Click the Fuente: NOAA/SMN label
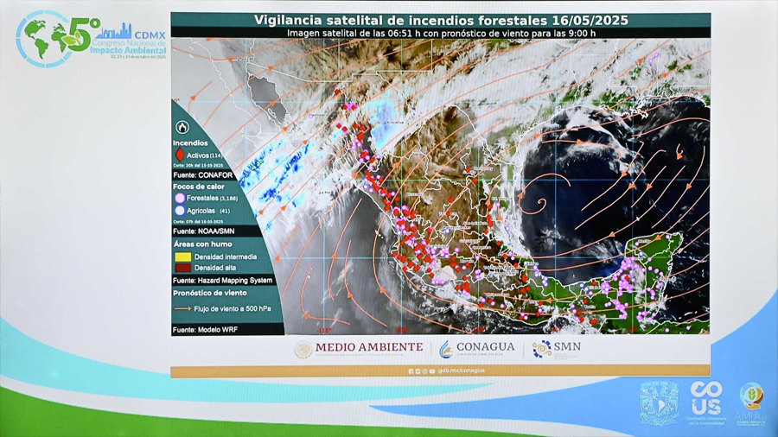The width and height of the screenshot is (778, 437). (205, 231)
